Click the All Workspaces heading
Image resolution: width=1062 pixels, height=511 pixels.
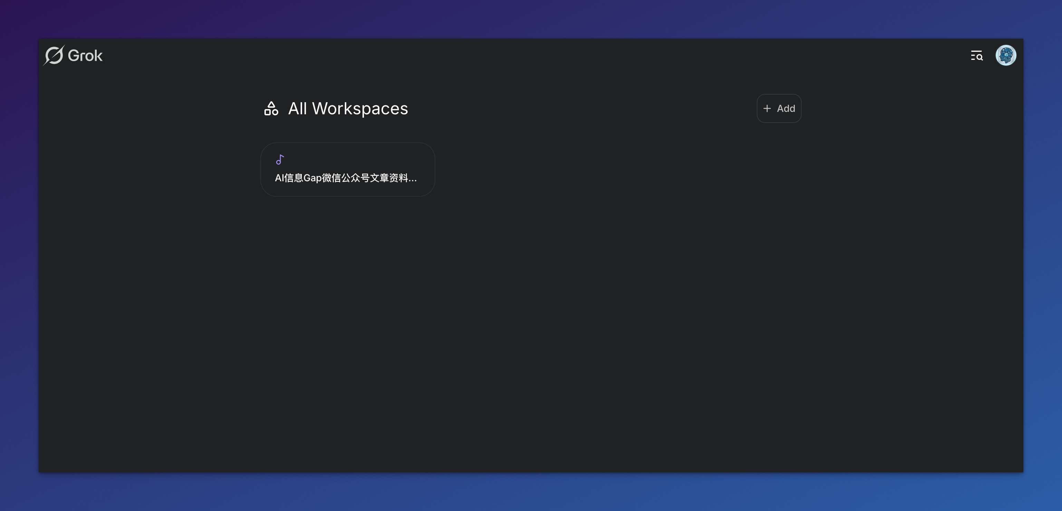(348, 108)
